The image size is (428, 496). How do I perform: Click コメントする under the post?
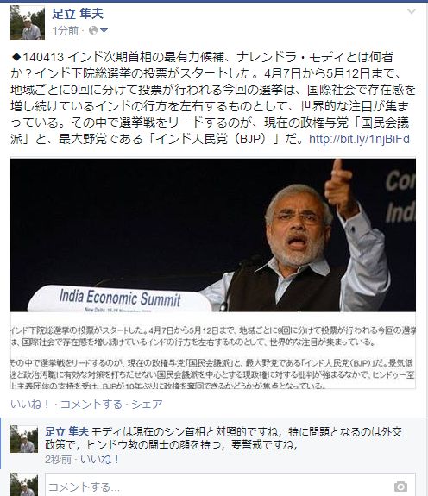point(91,404)
